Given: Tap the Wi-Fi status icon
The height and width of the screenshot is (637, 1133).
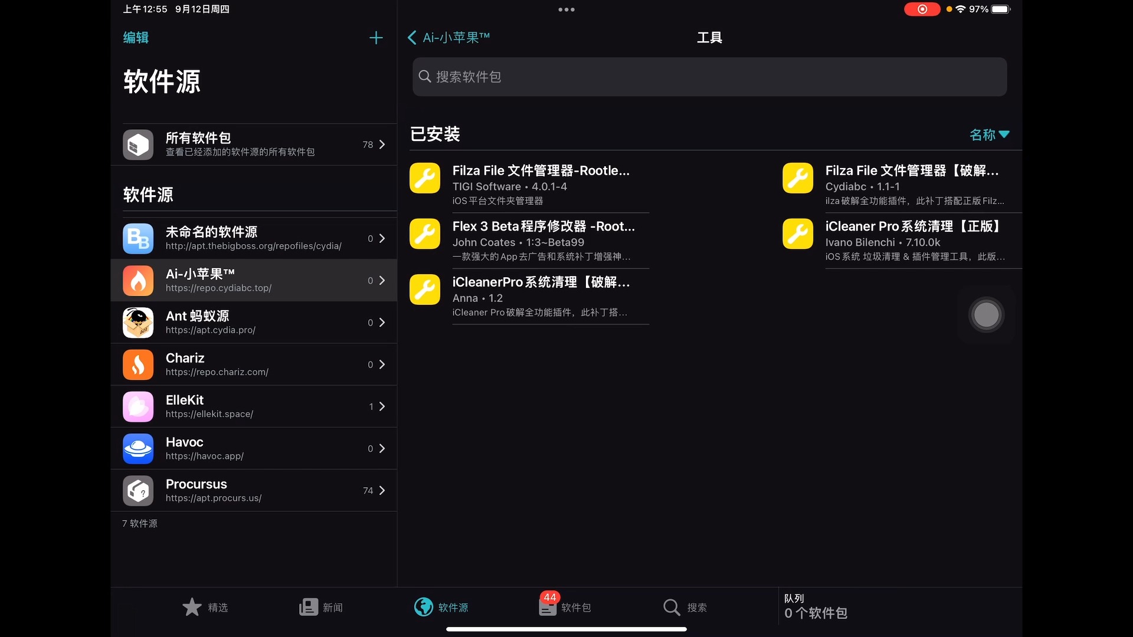Looking at the screenshot, I should pos(960,9).
